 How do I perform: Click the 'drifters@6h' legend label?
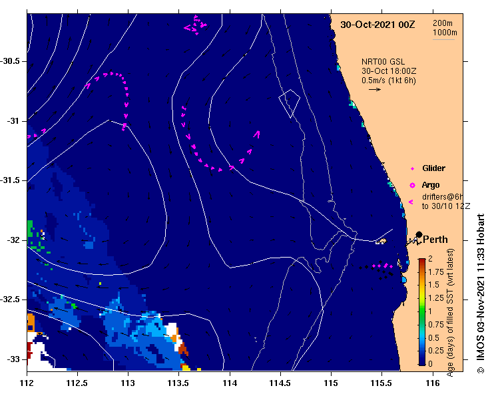(443, 197)
